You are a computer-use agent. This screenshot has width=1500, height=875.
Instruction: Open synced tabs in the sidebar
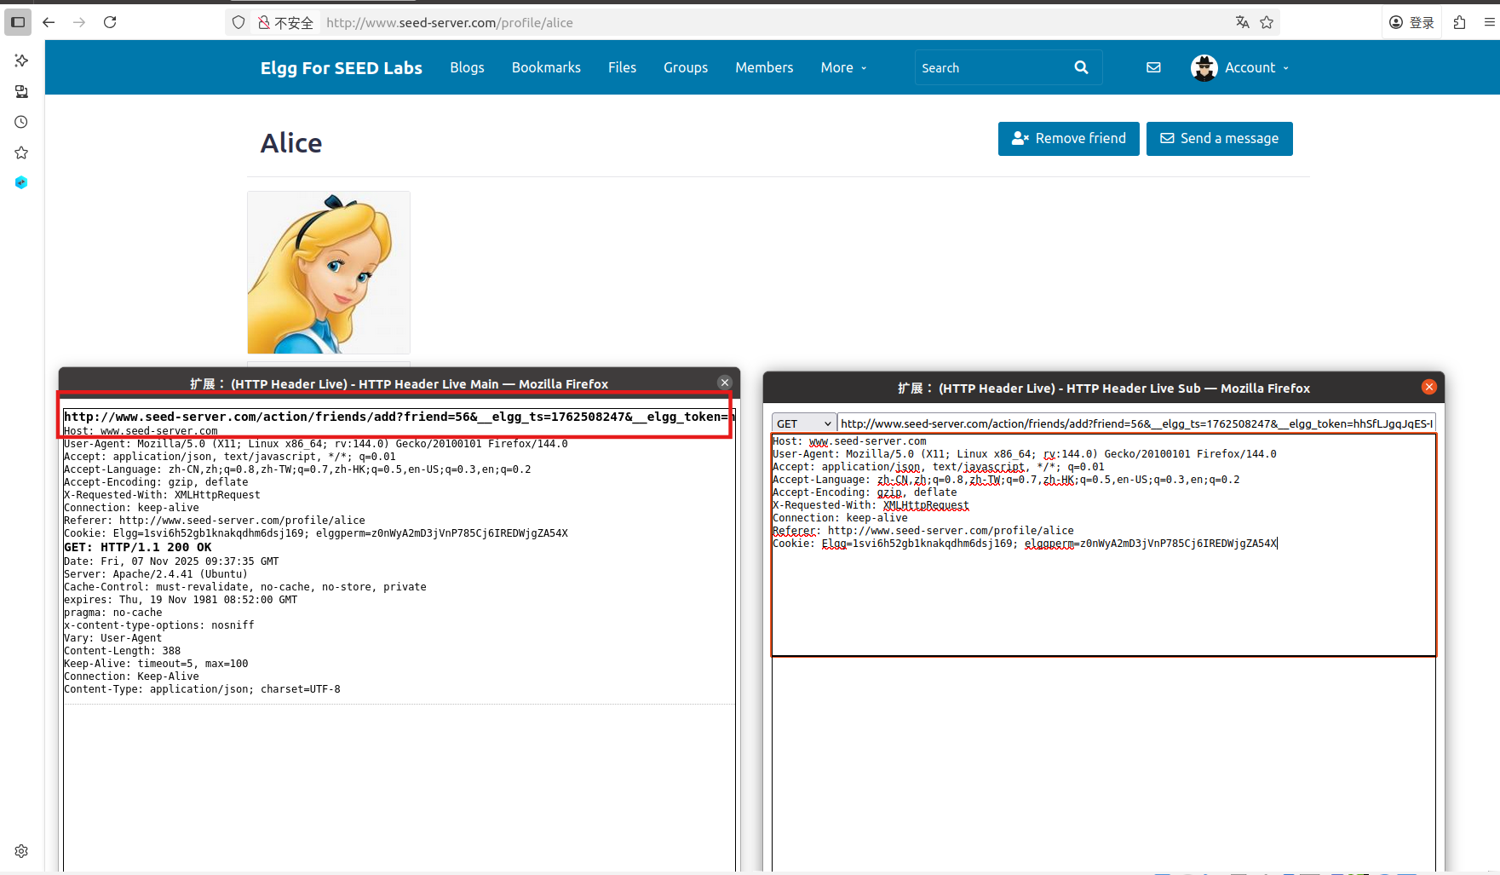pyautogui.click(x=21, y=91)
